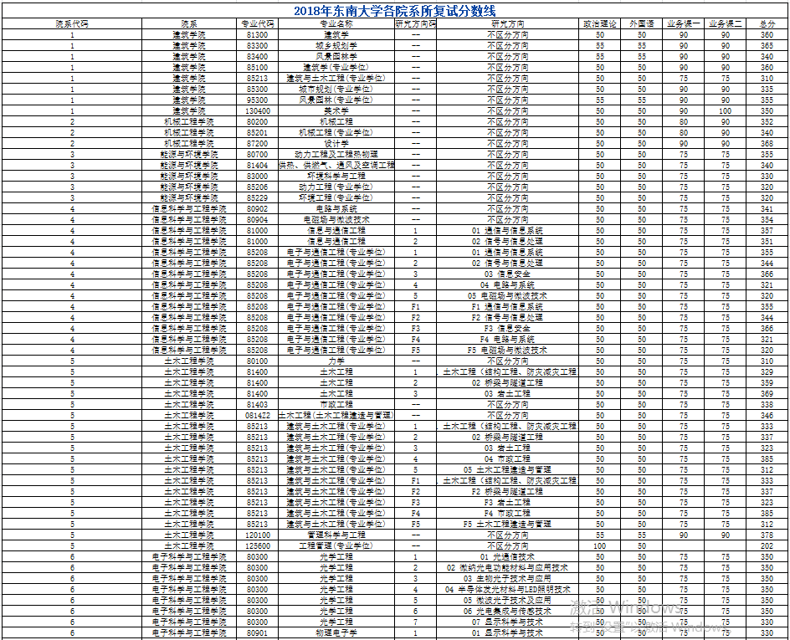790x640 pixels.
Task: Select the cell 04 半导体发光材料与LED照明技术
Action: (x=507, y=590)
